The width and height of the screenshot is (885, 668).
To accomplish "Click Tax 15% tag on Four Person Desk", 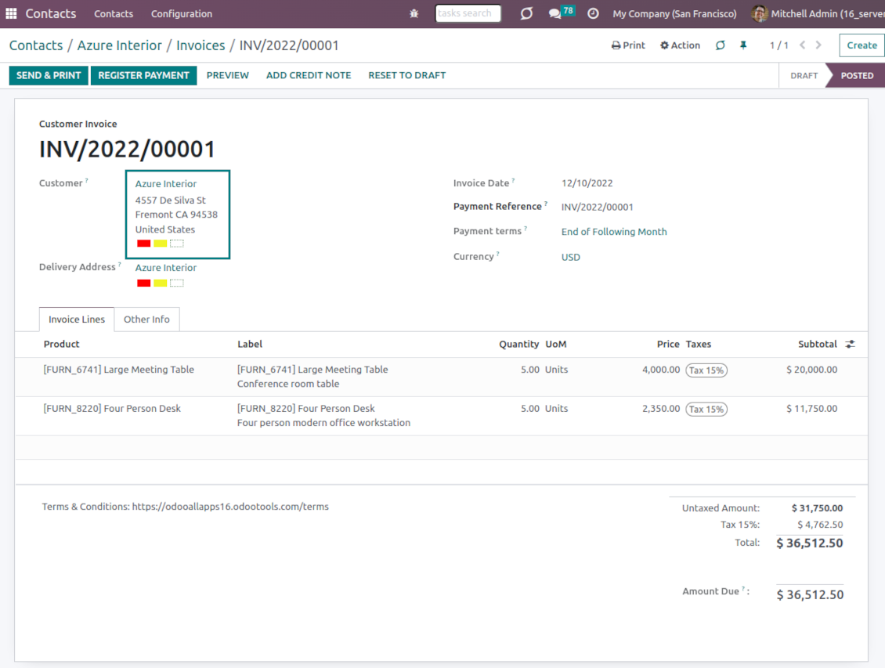I will click(x=706, y=410).
